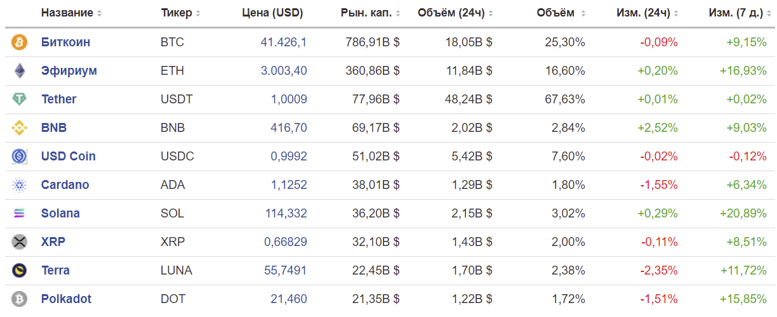Click the XRP logo icon
The image size is (777, 317).
tap(20, 242)
